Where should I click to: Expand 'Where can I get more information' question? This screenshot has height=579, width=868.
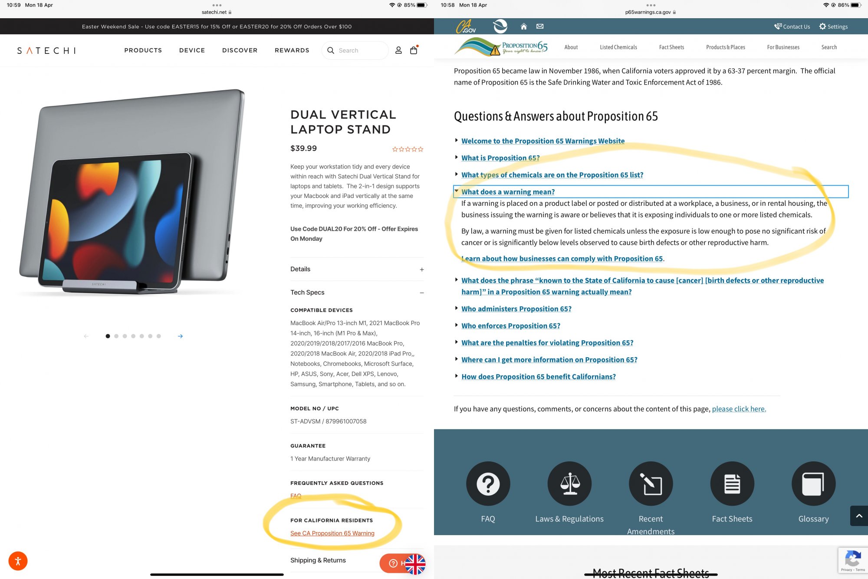pyautogui.click(x=549, y=359)
